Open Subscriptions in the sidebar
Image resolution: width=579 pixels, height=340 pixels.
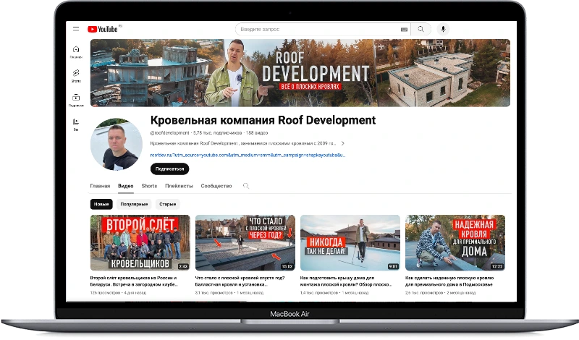[76, 100]
